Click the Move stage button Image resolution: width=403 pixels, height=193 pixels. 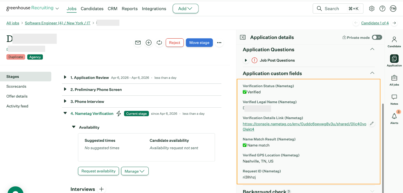pyautogui.click(x=199, y=43)
